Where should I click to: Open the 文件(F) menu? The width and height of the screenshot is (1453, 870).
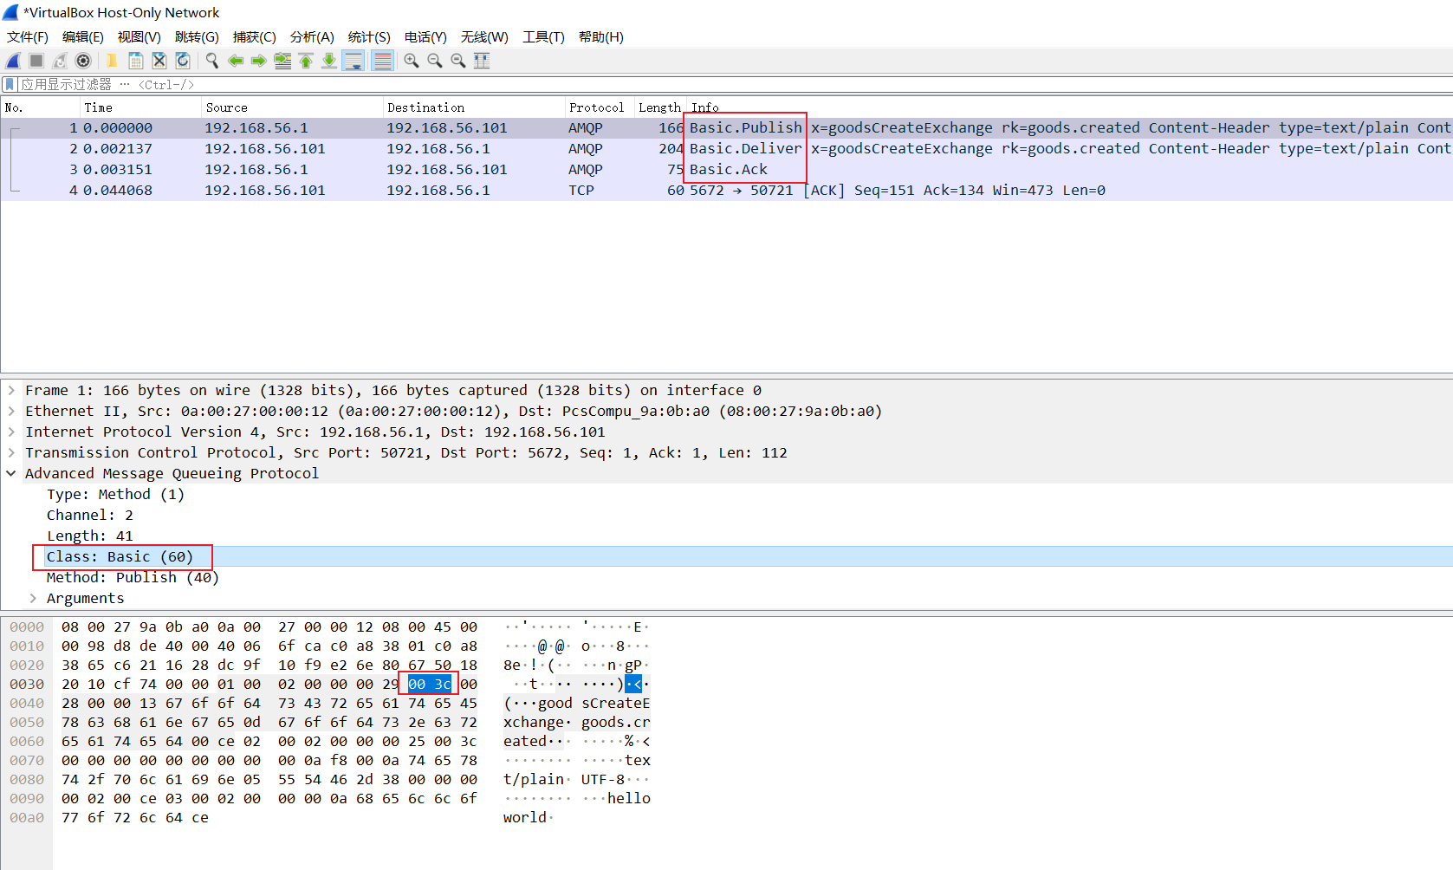tap(28, 36)
